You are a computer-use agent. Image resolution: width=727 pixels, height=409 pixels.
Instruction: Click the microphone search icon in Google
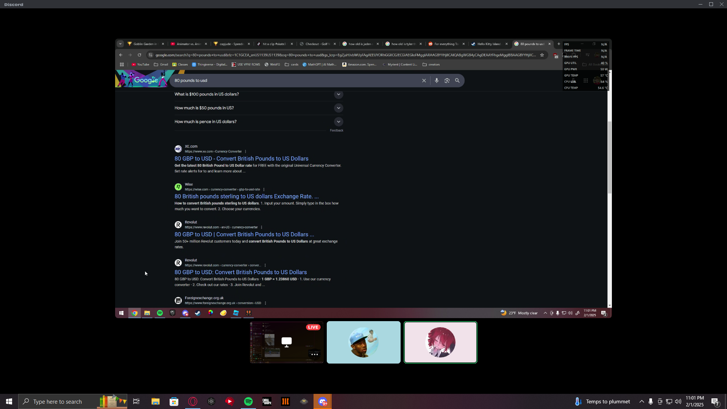click(437, 81)
